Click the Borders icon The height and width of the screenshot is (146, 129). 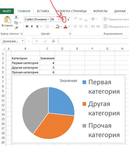click(x=47, y=26)
